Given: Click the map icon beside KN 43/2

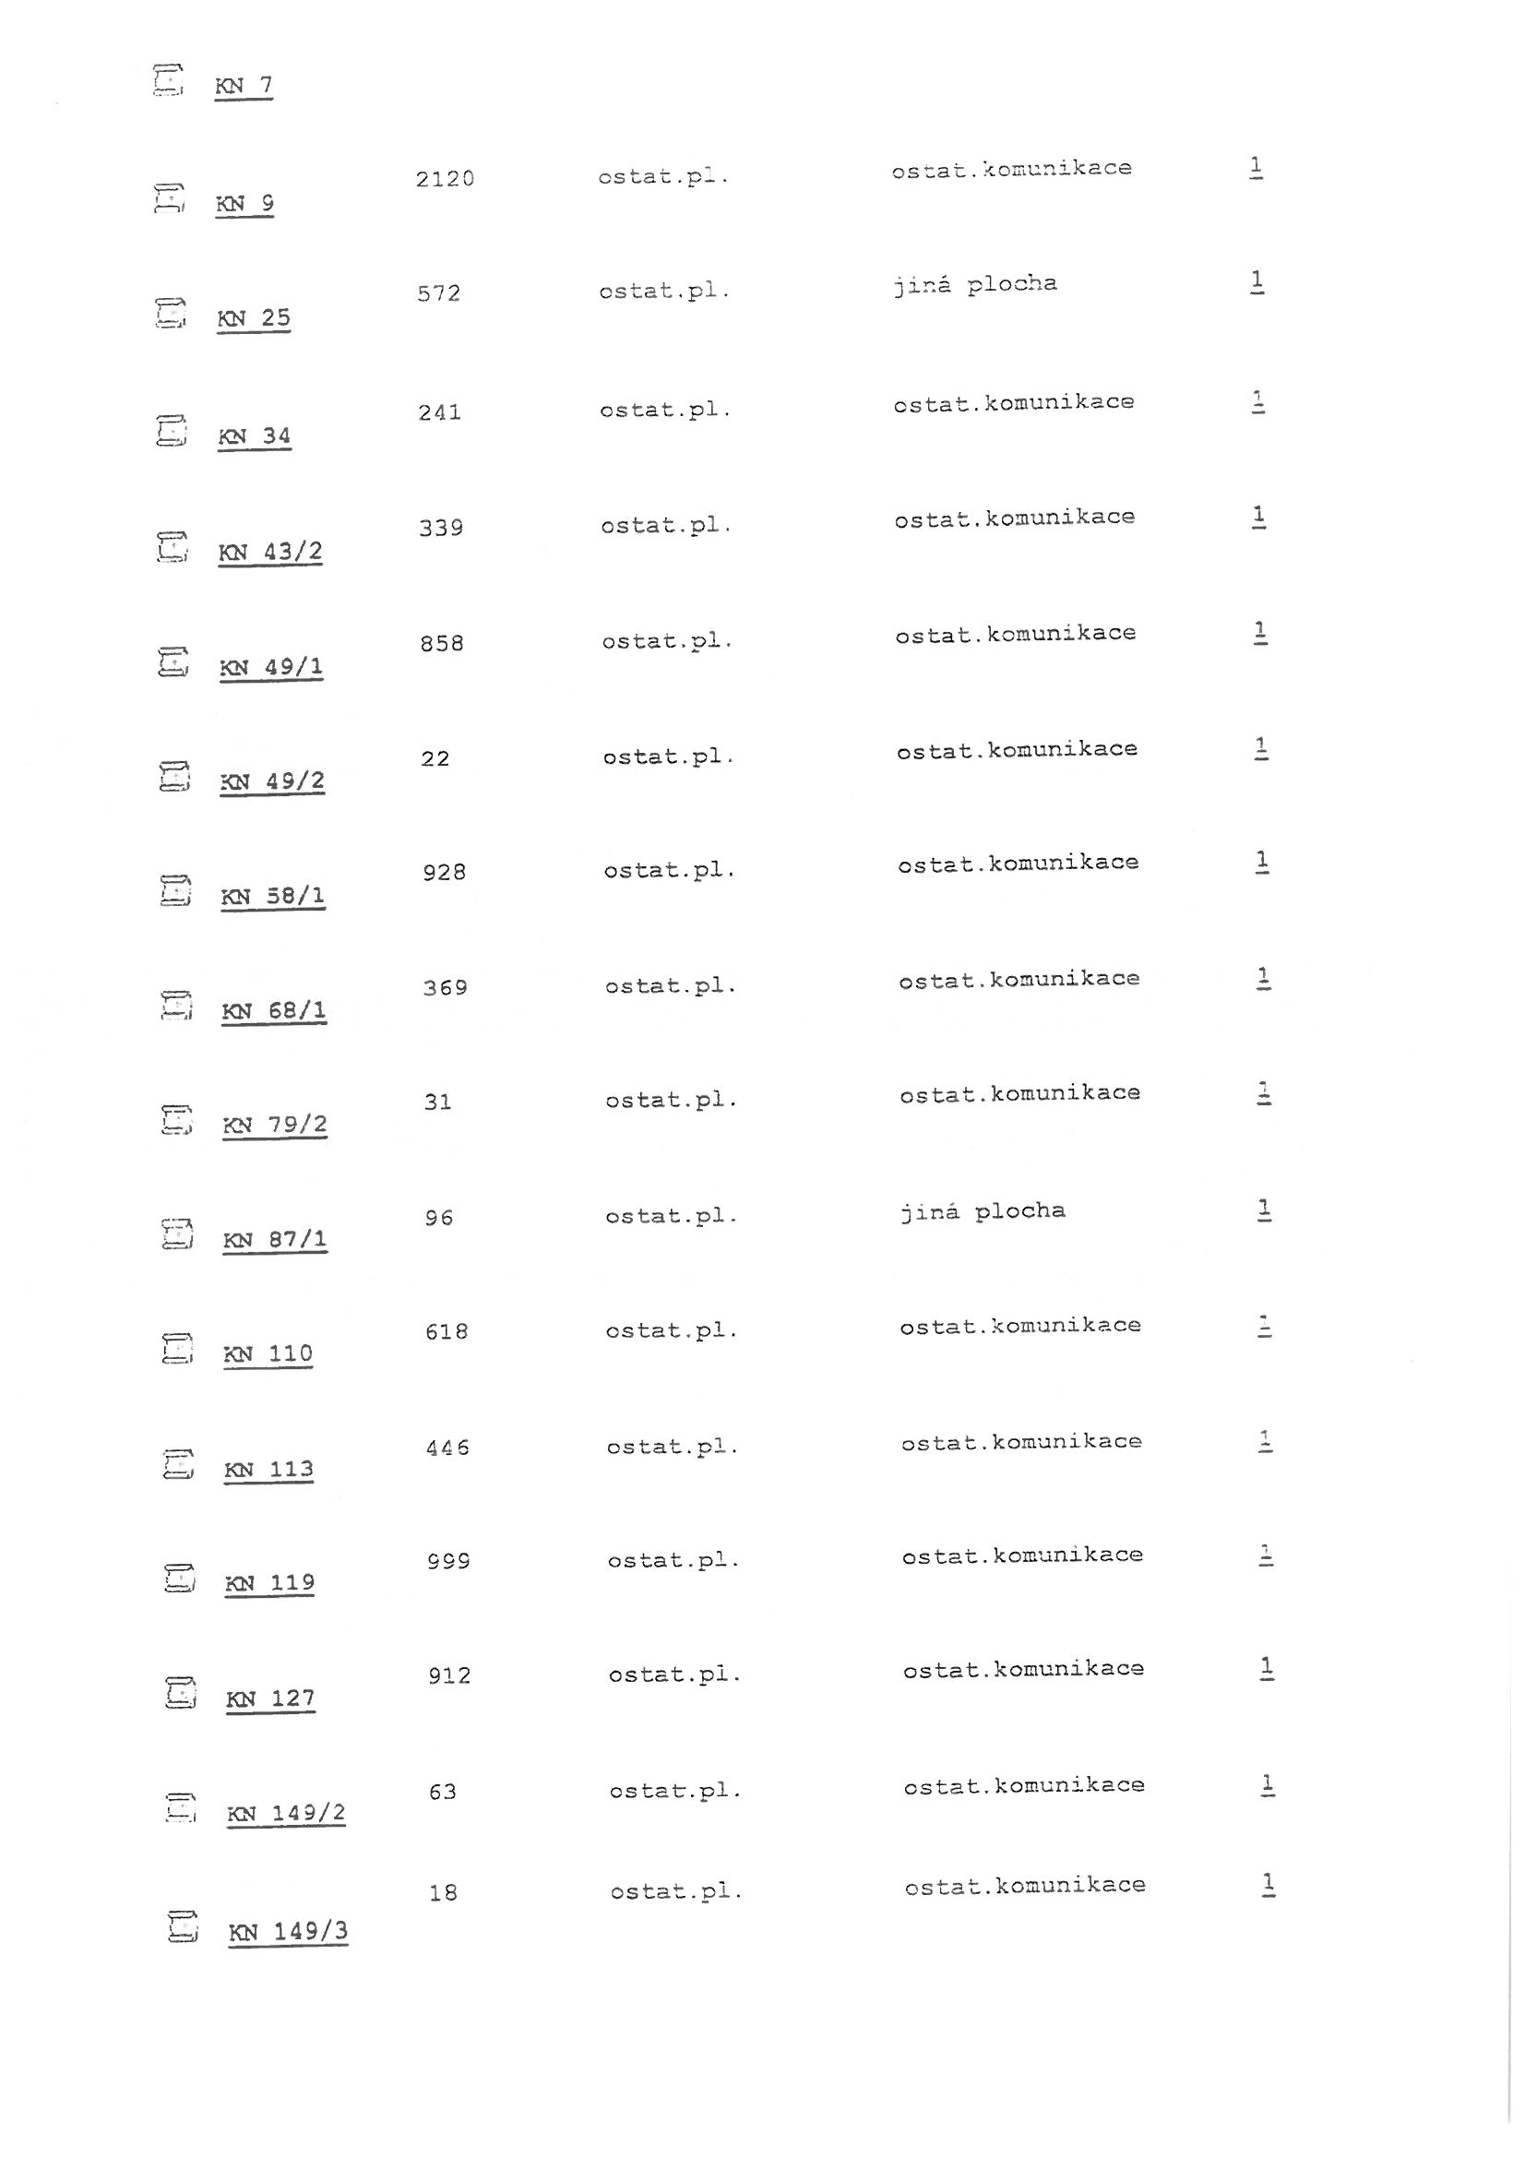Looking at the screenshot, I should [172, 546].
